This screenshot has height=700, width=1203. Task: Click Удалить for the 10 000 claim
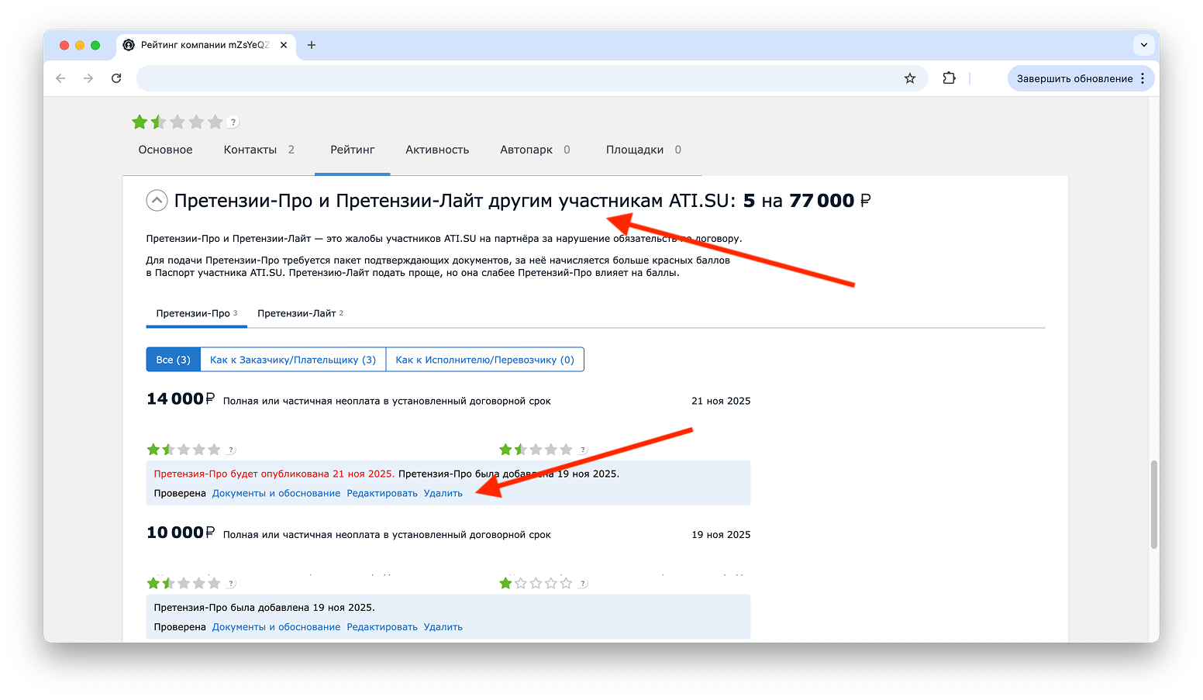tap(443, 627)
